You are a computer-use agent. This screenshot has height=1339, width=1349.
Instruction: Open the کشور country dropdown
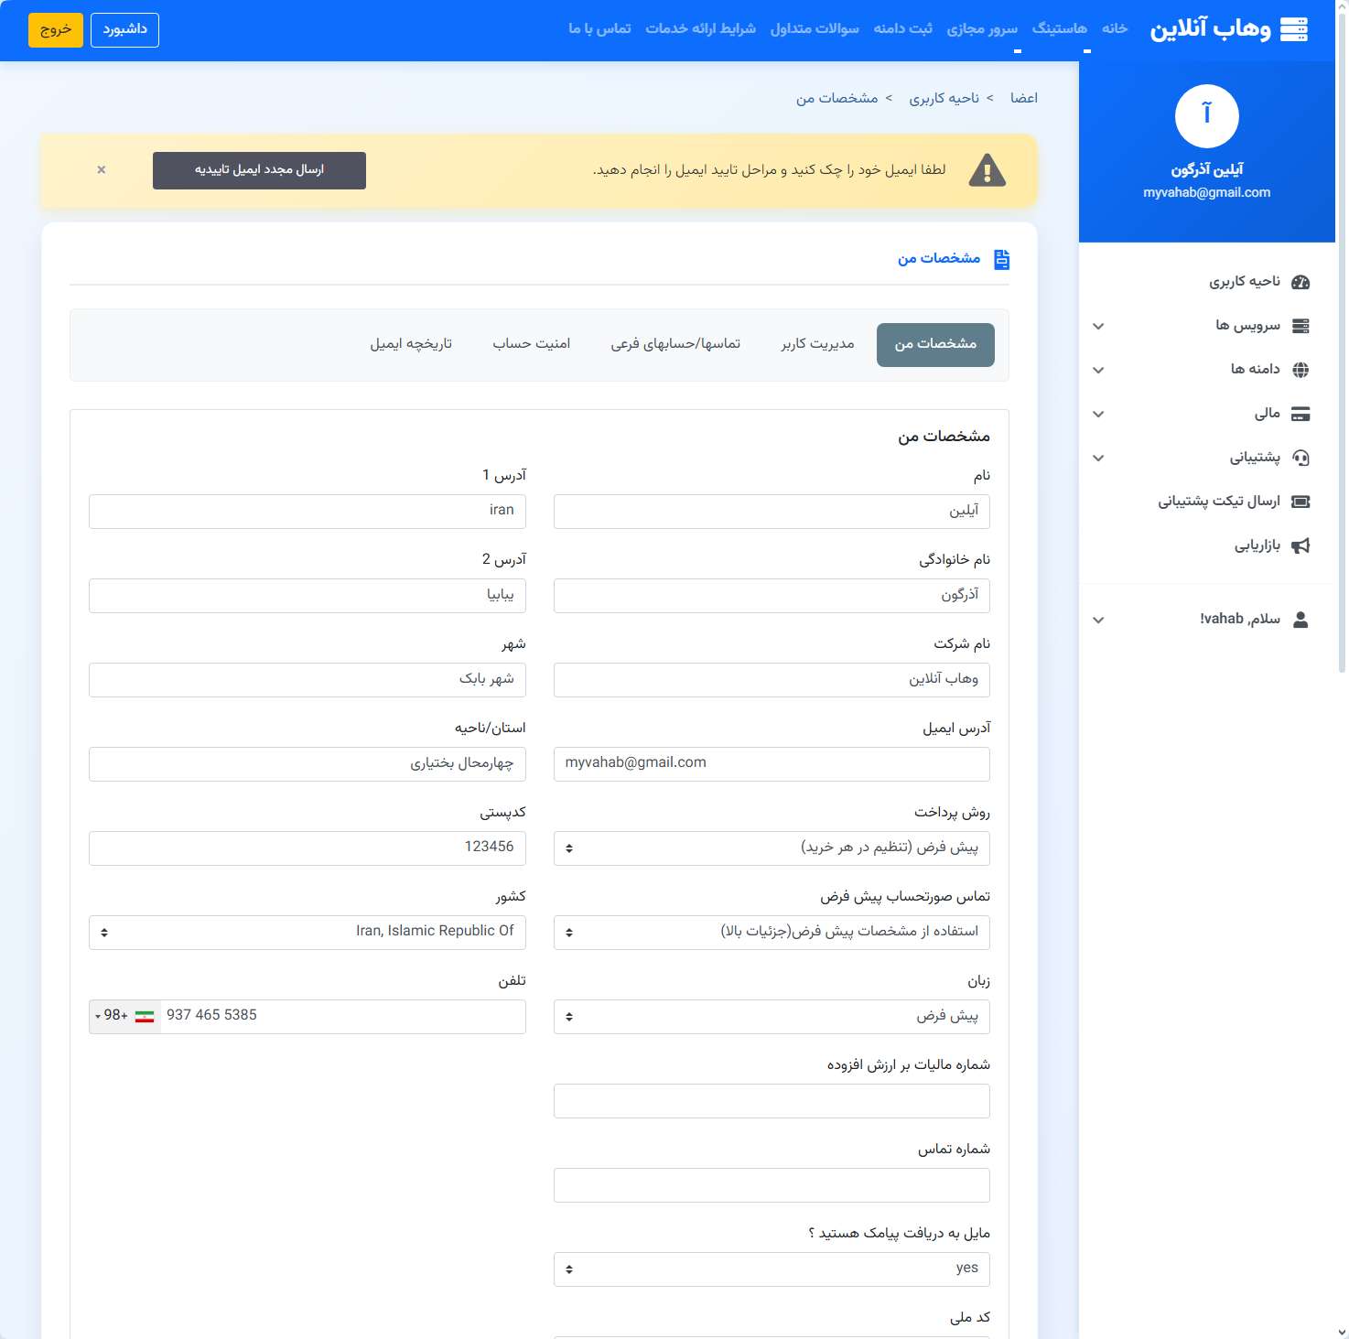pyautogui.click(x=307, y=933)
